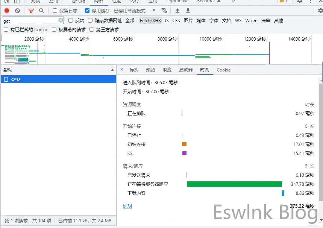
Task: Click the green server wait timing bar
Action: point(234,184)
